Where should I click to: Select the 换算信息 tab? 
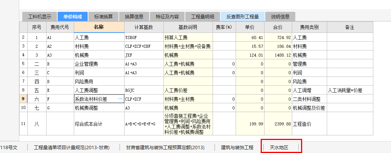134,17
